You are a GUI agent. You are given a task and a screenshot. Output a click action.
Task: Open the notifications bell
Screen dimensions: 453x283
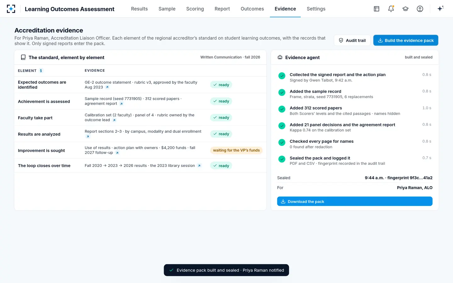point(391,9)
